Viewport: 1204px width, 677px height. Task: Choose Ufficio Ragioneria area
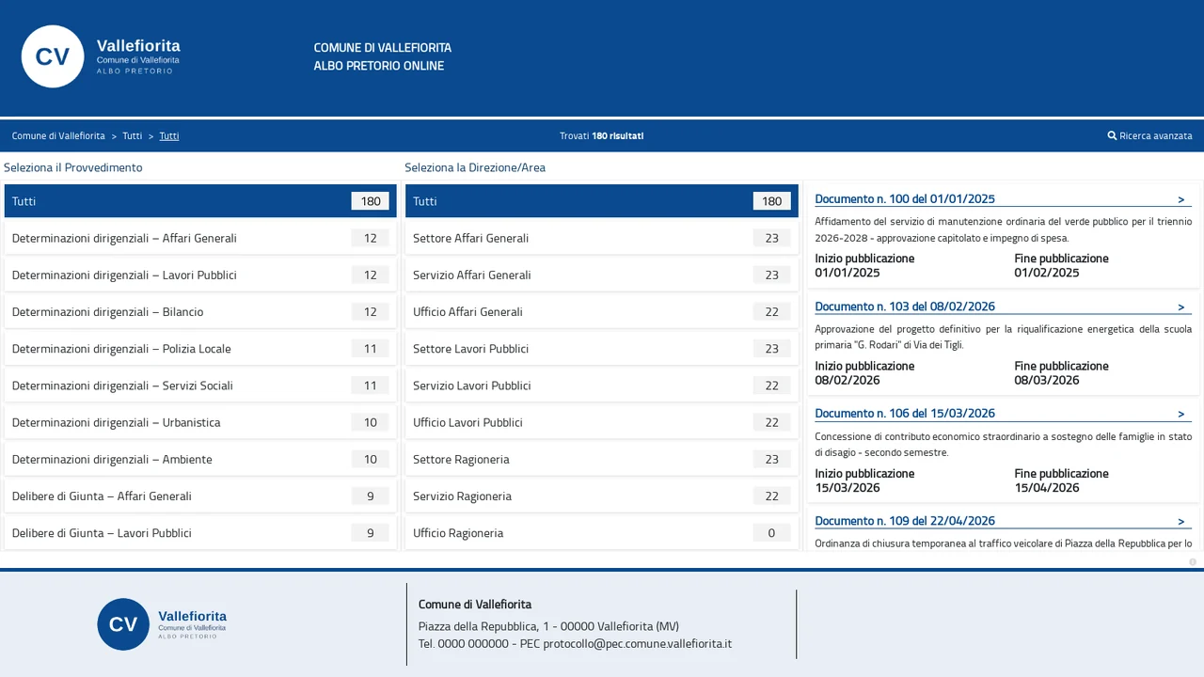[602, 533]
